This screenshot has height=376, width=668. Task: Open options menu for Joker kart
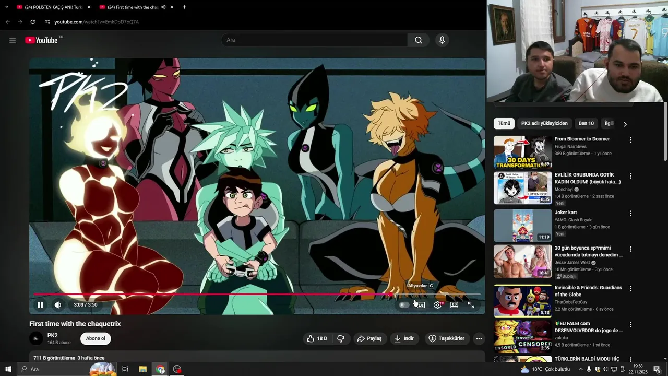point(630,214)
